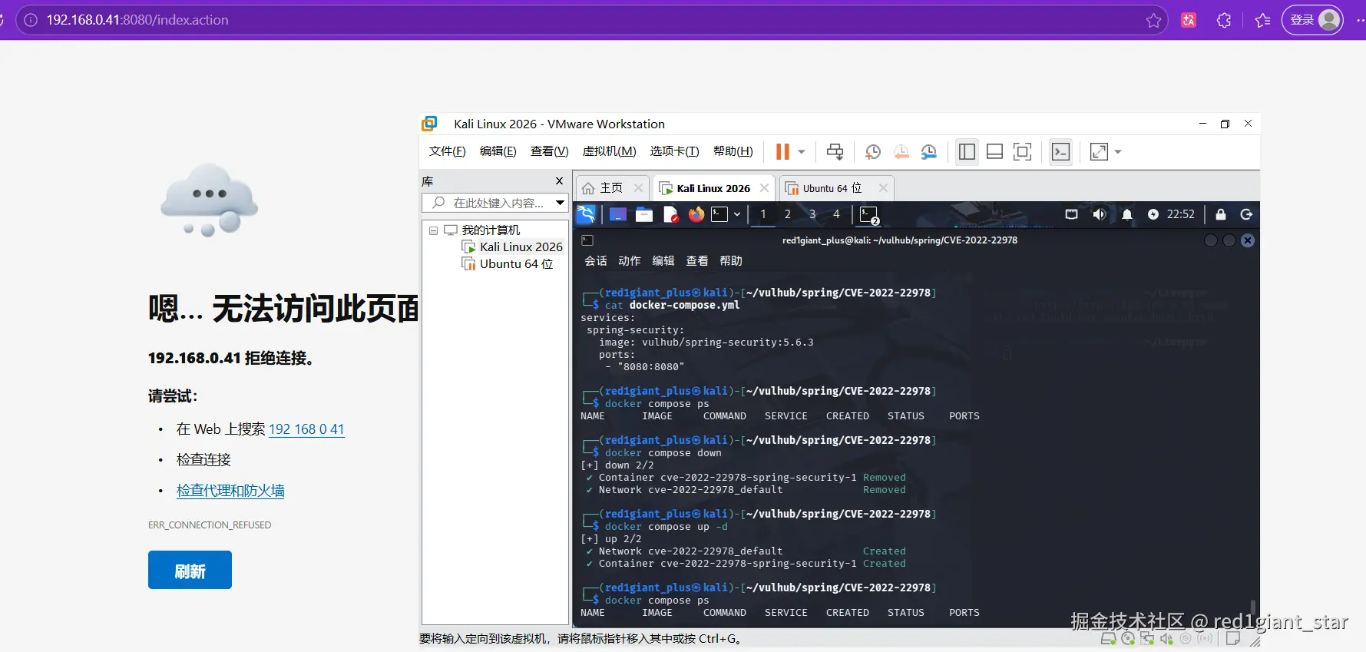Open the 查看(V) menu in VMware
Viewport: 1366px width, 652px height.
click(549, 151)
